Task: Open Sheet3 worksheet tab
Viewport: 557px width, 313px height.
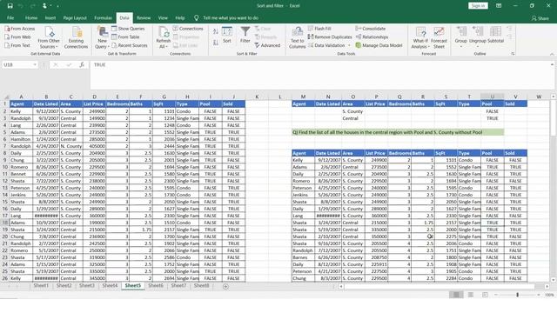Action: coord(87,286)
